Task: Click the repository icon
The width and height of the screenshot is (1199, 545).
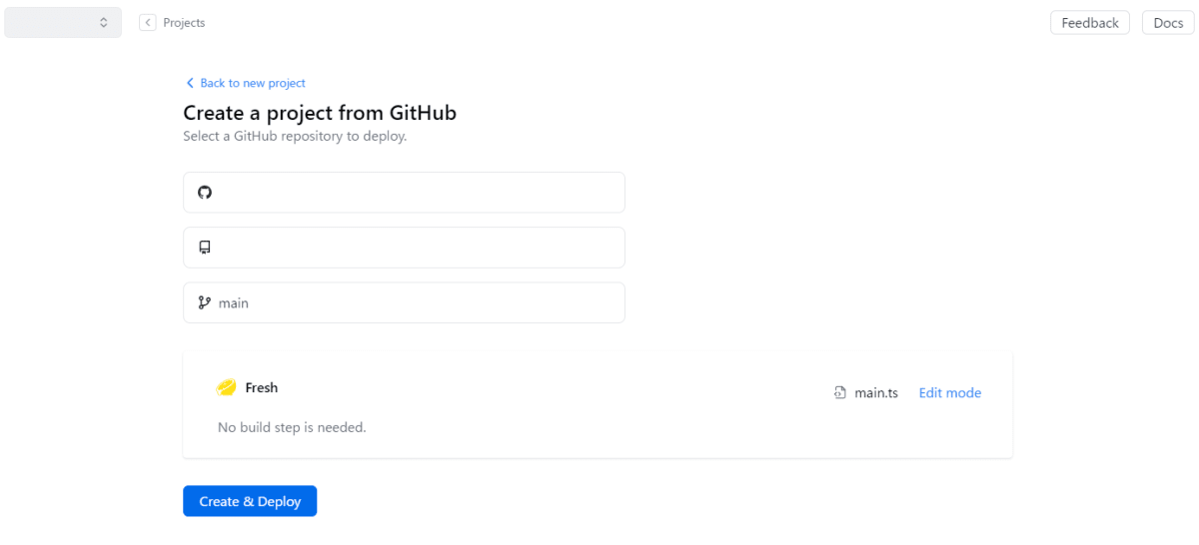Action: tap(205, 248)
